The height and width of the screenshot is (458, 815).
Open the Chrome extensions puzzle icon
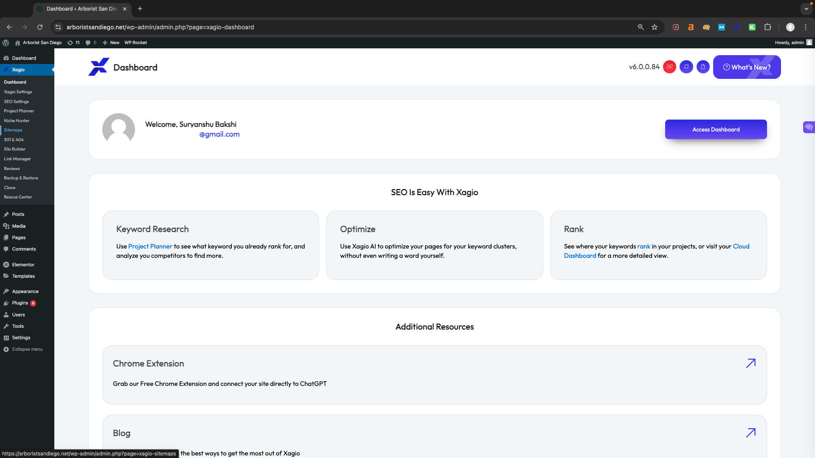767,27
